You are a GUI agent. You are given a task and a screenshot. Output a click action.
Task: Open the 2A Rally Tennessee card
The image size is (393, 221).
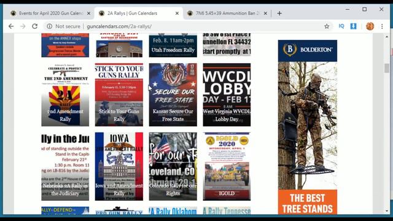click(227, 211)
